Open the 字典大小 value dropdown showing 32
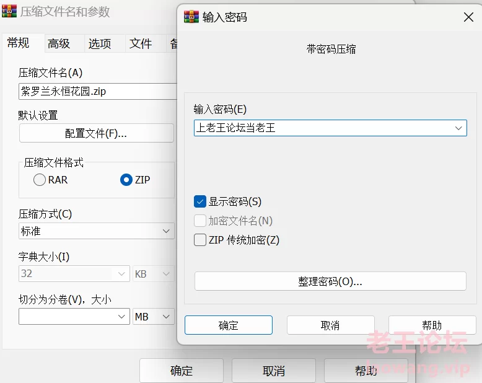The image size is (482, 383). (x=74, y=273)
